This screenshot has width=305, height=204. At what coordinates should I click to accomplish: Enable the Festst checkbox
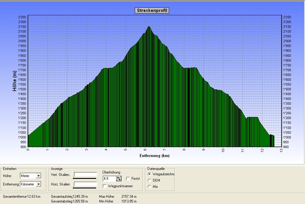click(x=128, y=179)
